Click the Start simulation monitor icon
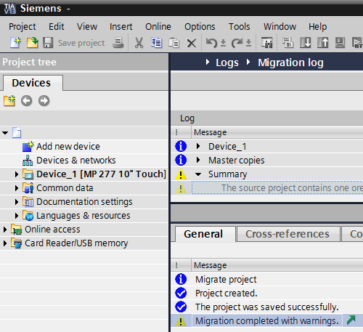 [x=340, y=43]
